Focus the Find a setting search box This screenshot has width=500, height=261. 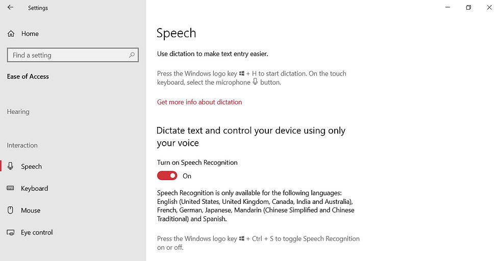72,55
